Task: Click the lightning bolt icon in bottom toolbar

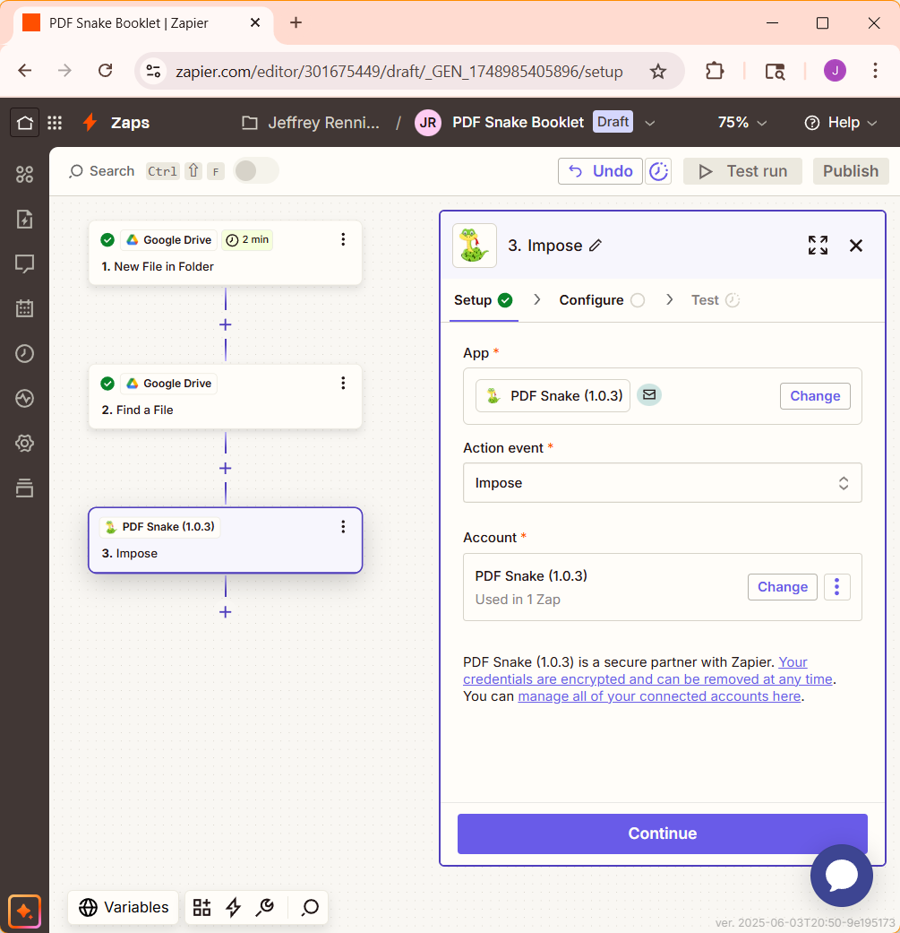Action: coord(233,907)
